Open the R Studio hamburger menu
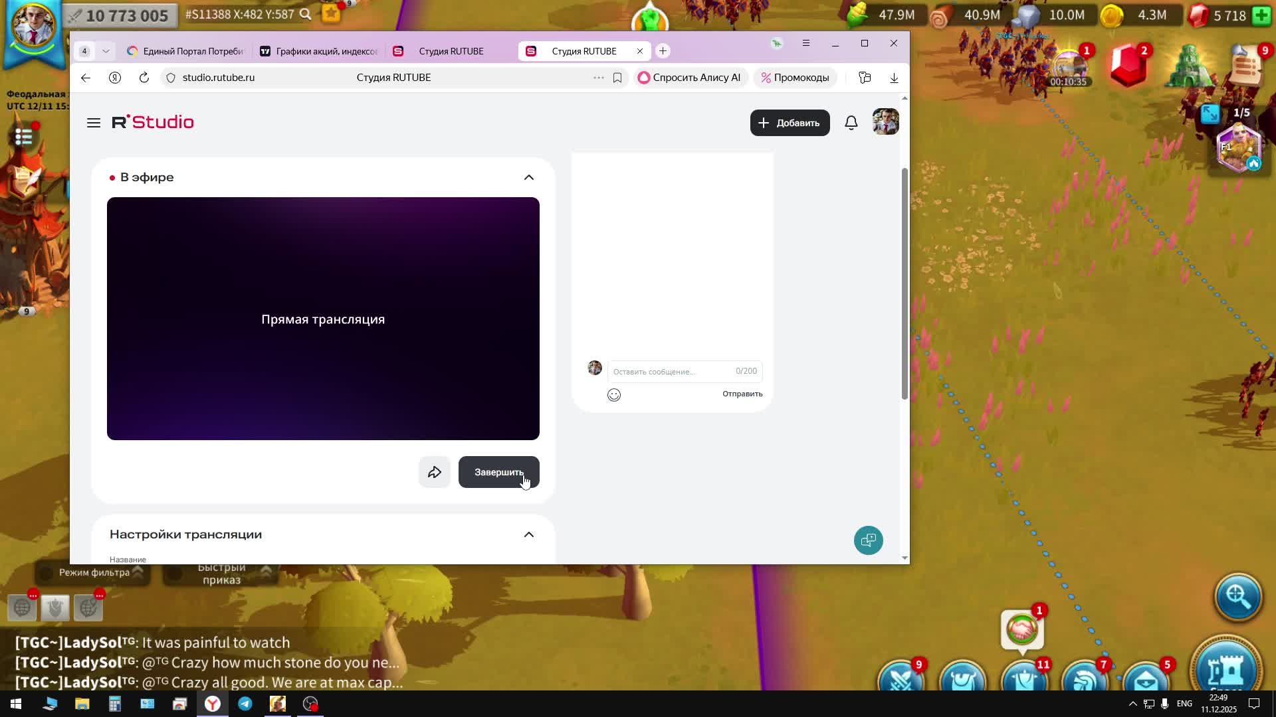This screenshot has width=1276, height=717. tap(94, 123)
